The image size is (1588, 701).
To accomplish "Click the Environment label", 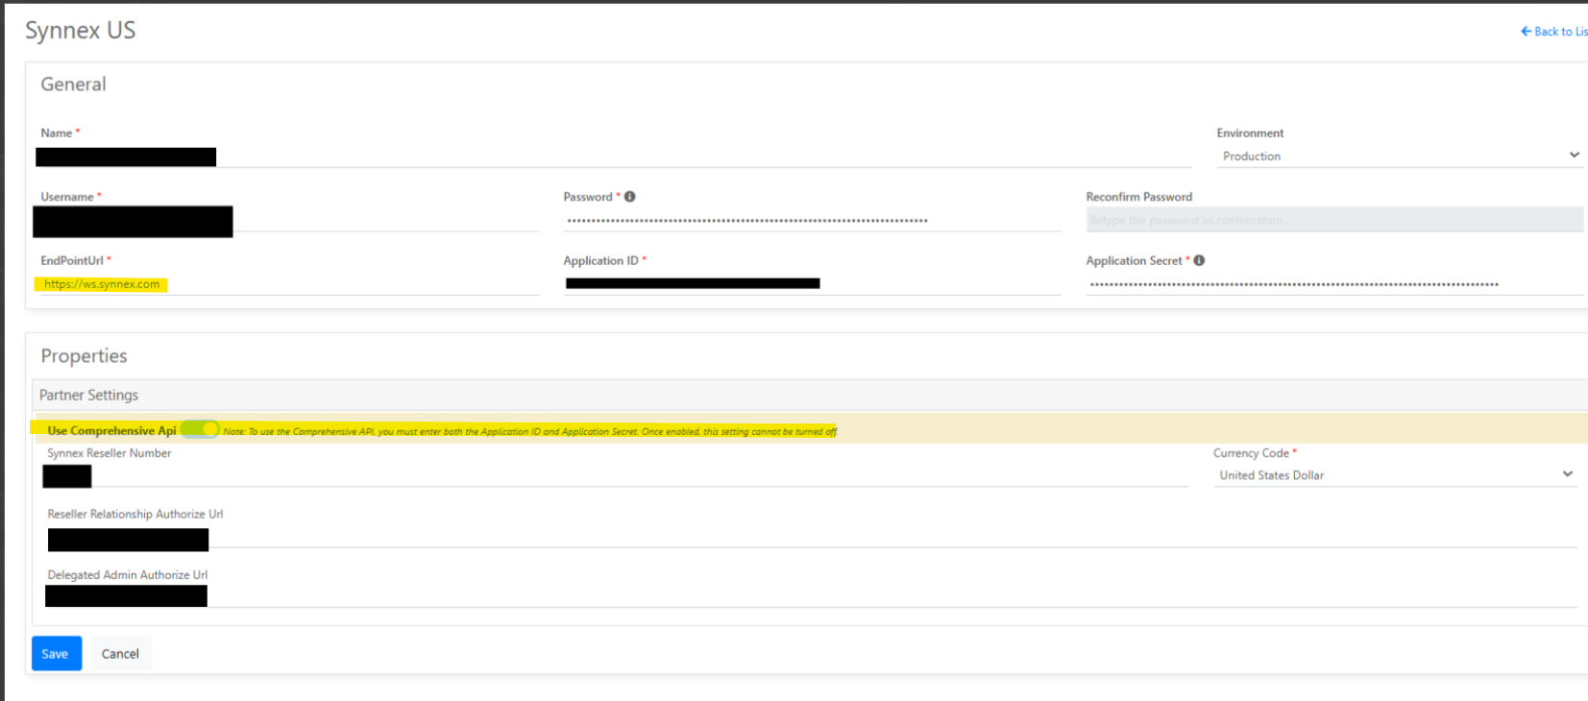I will pos(1250,133).
